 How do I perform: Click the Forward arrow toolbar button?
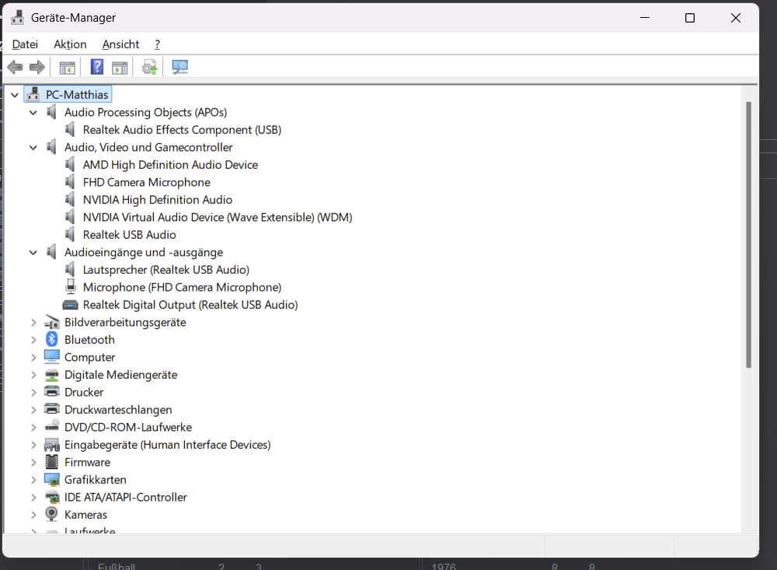(x=37, y=67)
